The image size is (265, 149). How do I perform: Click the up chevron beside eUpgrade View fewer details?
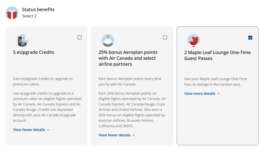(x=48, y=130)
